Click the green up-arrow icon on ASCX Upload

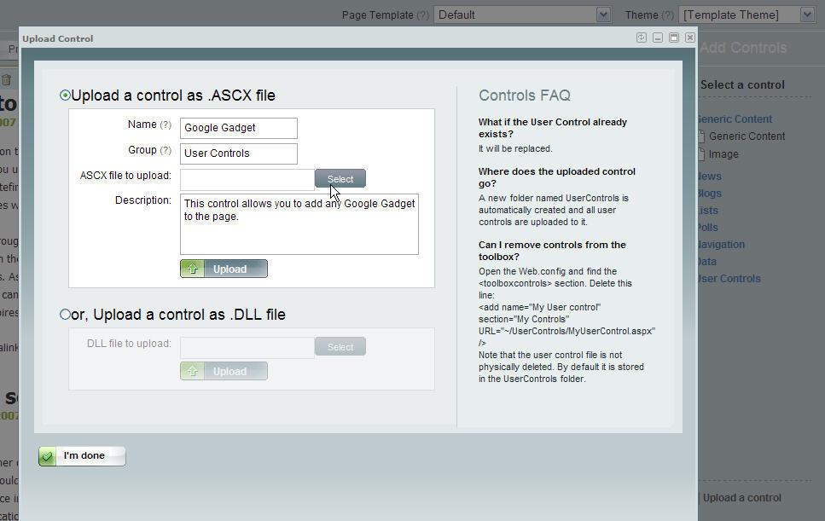click(193, 269)
